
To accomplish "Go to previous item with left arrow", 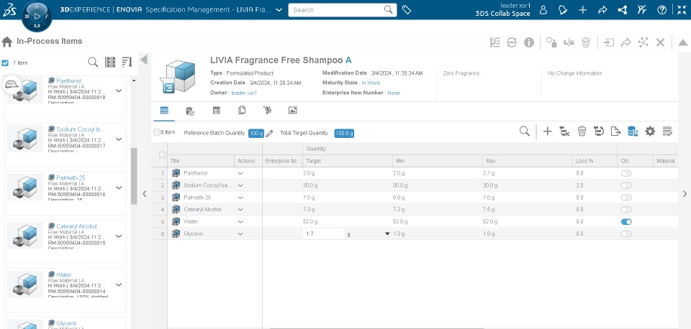I will coord(145,193).
